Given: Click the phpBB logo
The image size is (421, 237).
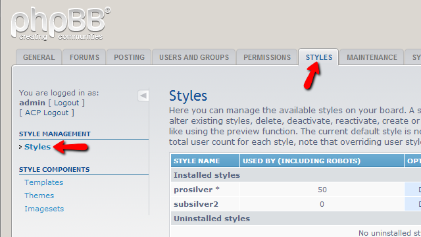Looking at the screenshot, I should coord(61,24).
